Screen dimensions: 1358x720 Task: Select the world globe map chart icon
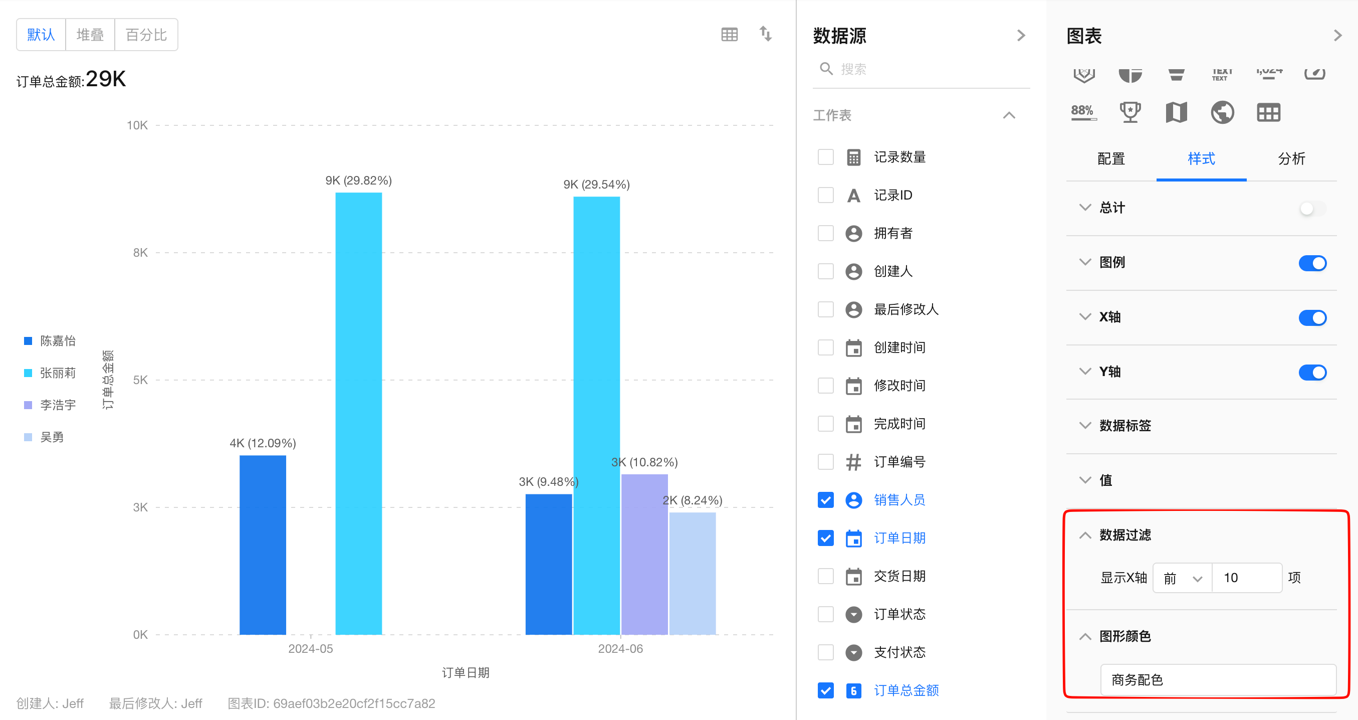click(1222, 112)
